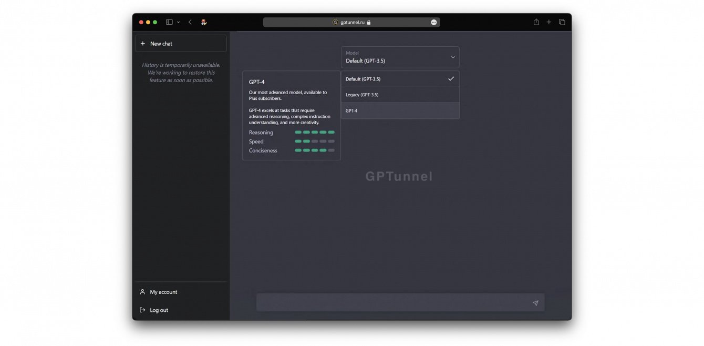Click the Conciseness label in the GPT-4 card
Viewport: 704px width, 346px height.
point(263,150)
